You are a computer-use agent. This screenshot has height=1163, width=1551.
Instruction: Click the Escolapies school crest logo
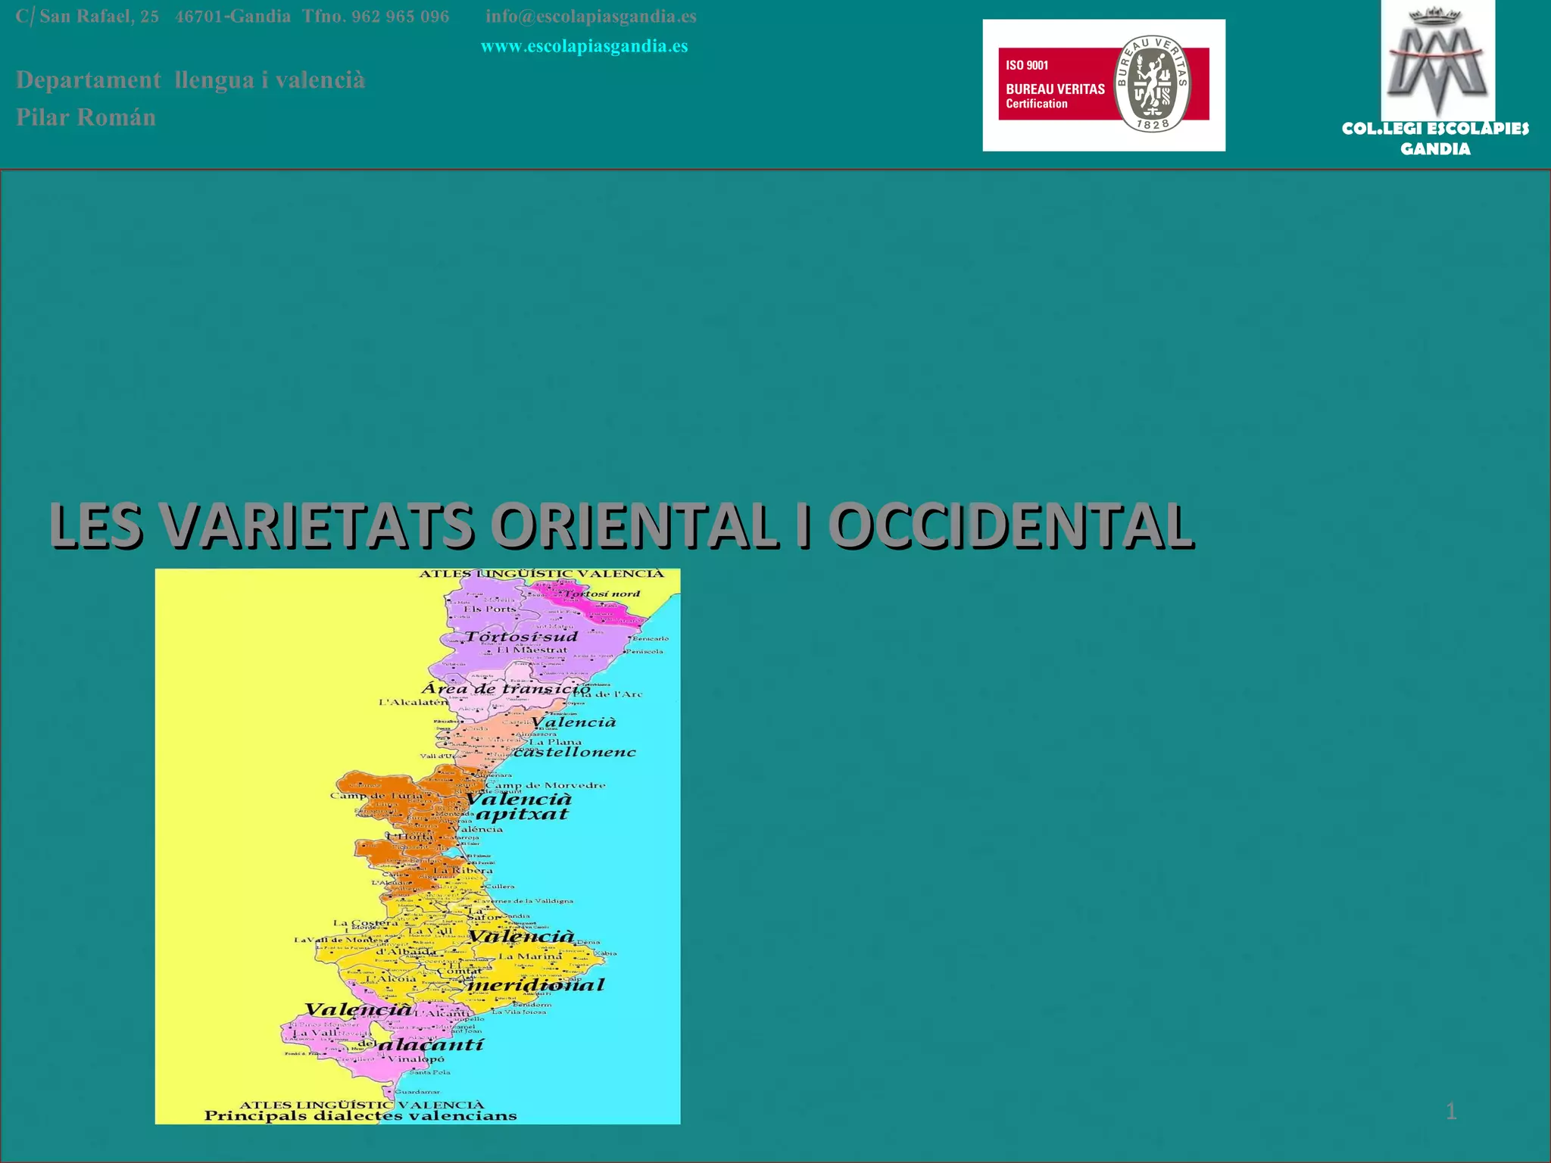coord(1437,61)
